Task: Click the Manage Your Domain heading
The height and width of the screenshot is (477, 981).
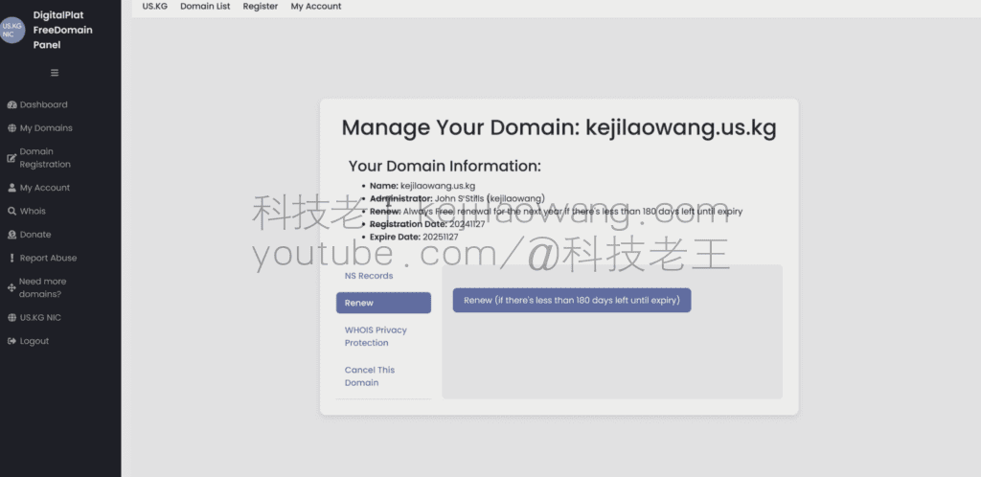Action: 559,127
